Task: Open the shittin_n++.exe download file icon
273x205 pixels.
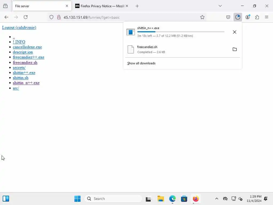Action: pyautogui.click(x=131, y=32)
